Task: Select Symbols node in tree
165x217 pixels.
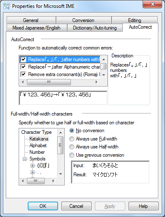Action: click(x=37, y=159)
